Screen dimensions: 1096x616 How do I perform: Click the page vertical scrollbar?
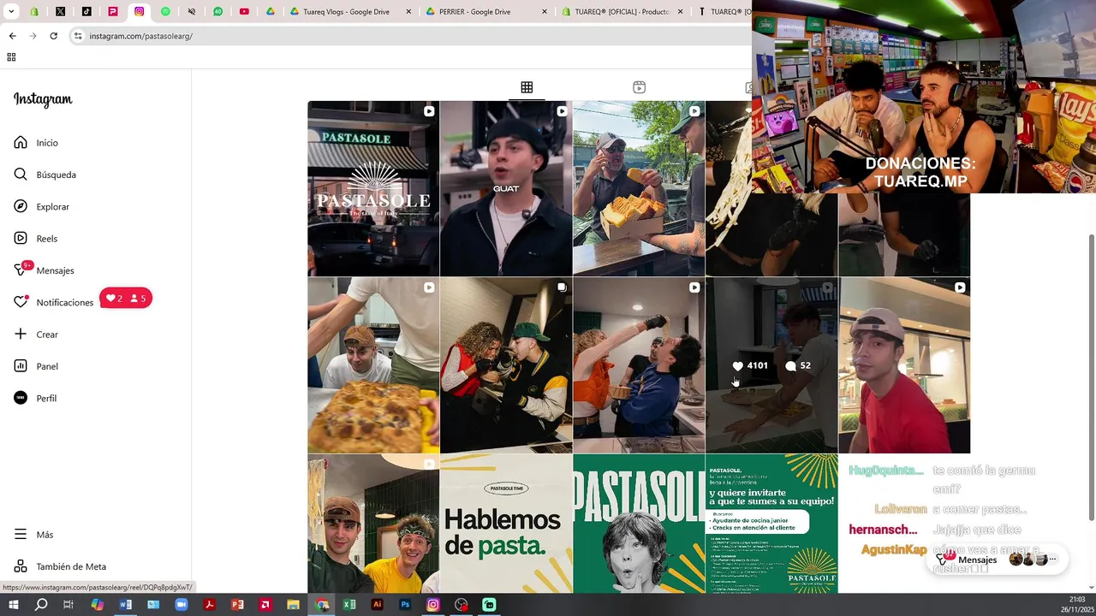[1091, 376]
